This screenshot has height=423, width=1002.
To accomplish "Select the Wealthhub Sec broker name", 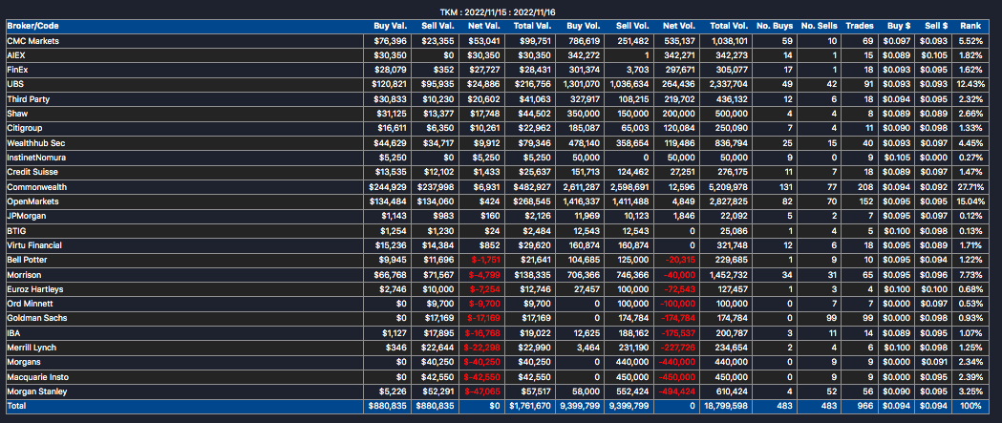I will pyautogui.click(x=33, y=143).
